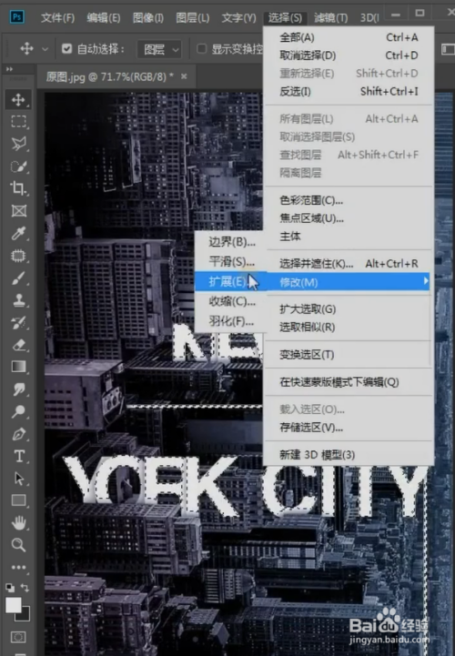Select the Pen tool

click(x=18, y=434)
